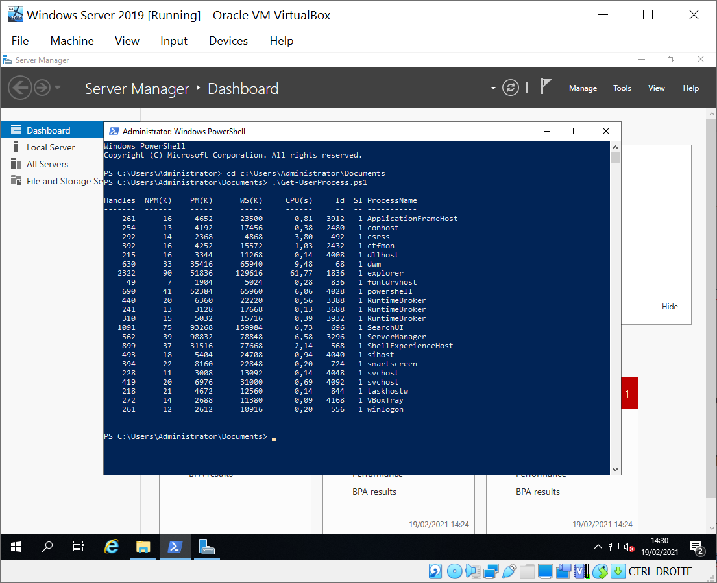Screen dimensions: 717x583
Task: Click the BPA results link
Action: 374,492
